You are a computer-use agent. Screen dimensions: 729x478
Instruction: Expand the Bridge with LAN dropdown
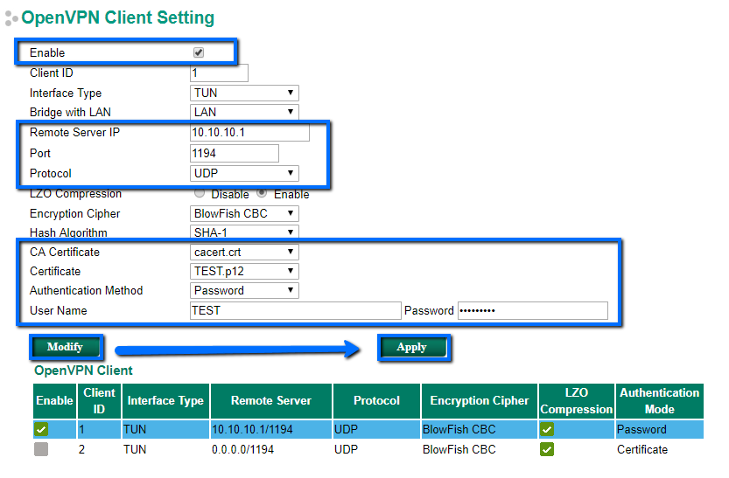pyautogui.click(x=244, y=113)
